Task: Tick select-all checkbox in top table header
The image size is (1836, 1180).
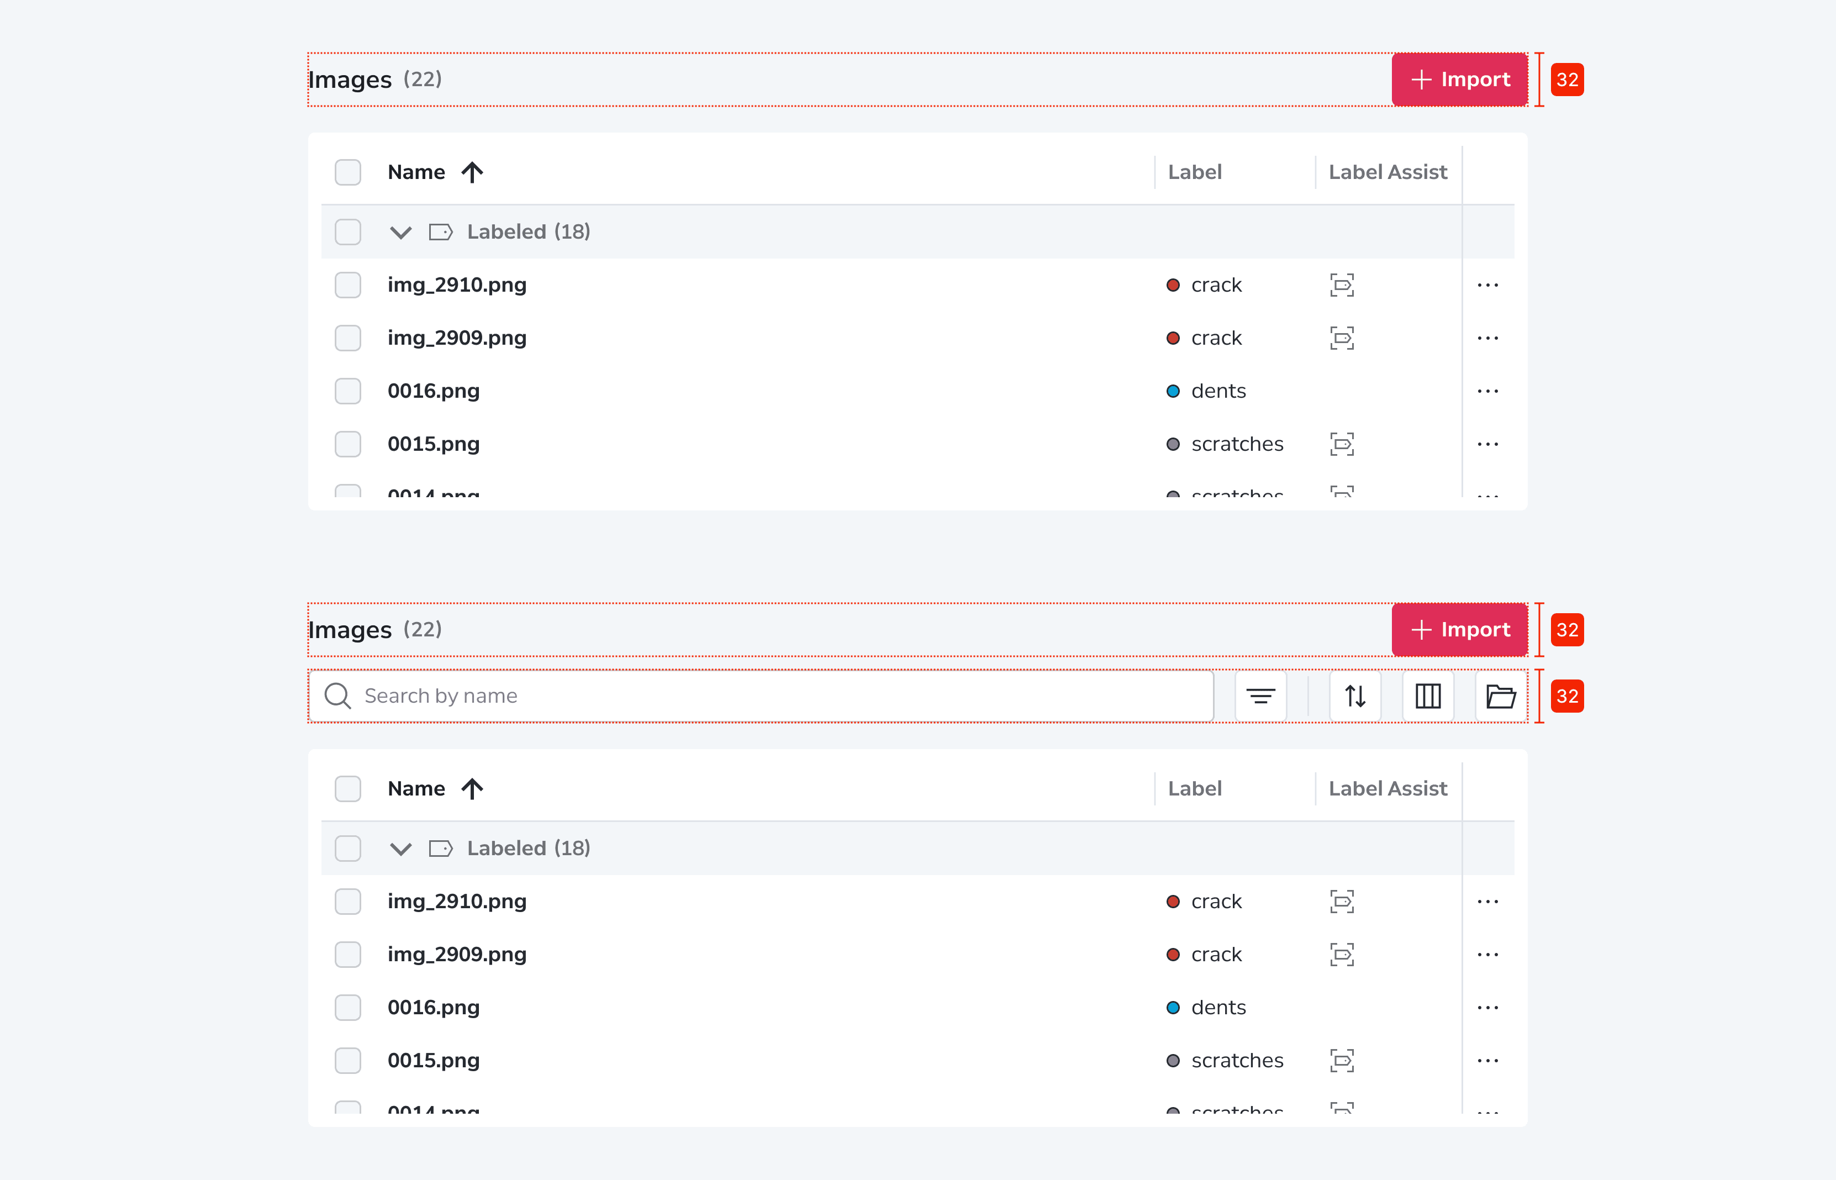Action: (x=348, y=172)
